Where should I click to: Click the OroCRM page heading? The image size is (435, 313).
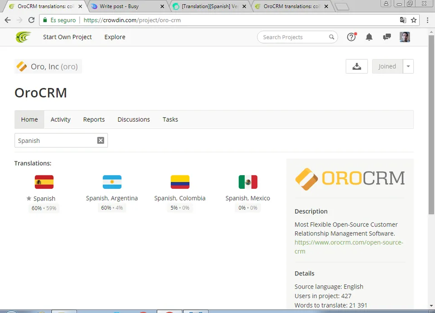(41, 93)
